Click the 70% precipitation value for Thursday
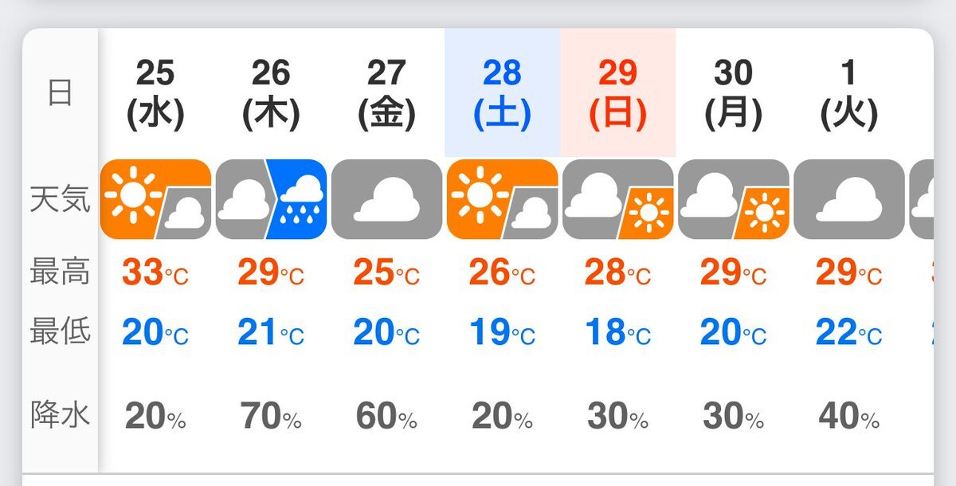This screenshot has height=486, width=956. [x=271, y=416]
